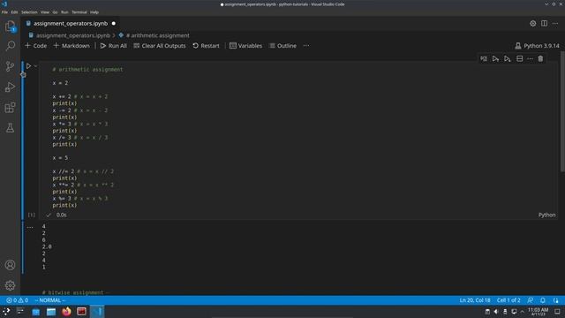Open the Testing flask view
The image size is (565, 318).
pos(10,127)
